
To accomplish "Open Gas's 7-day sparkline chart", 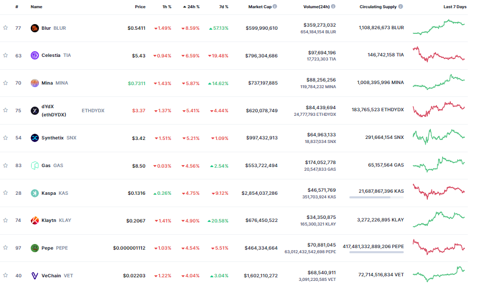I will [x=439, y=165].
